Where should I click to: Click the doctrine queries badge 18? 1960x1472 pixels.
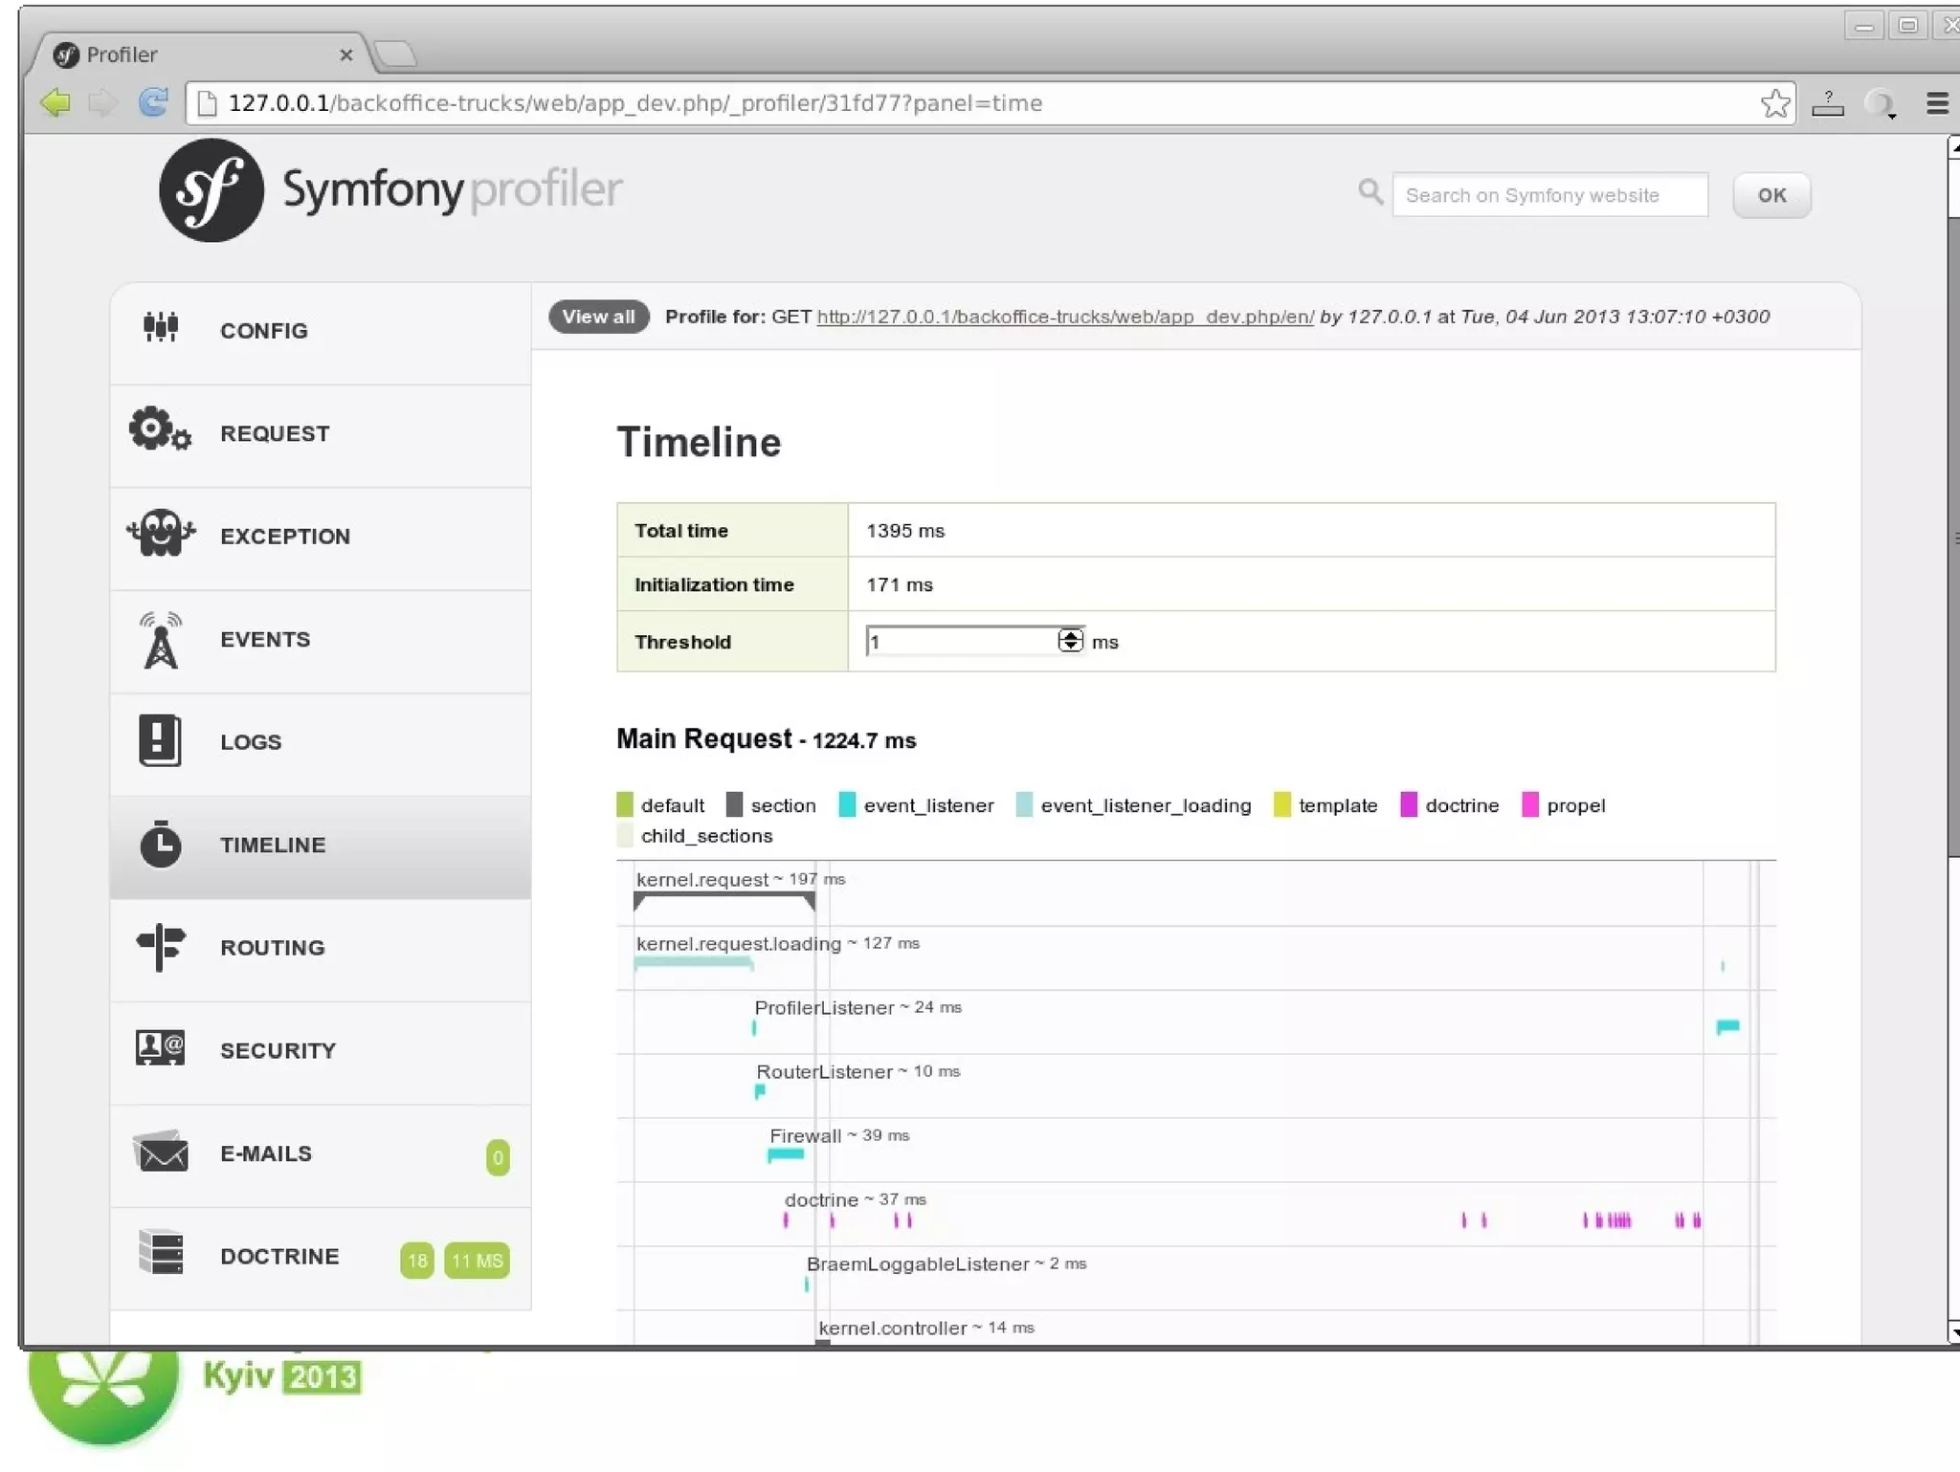417,1261
